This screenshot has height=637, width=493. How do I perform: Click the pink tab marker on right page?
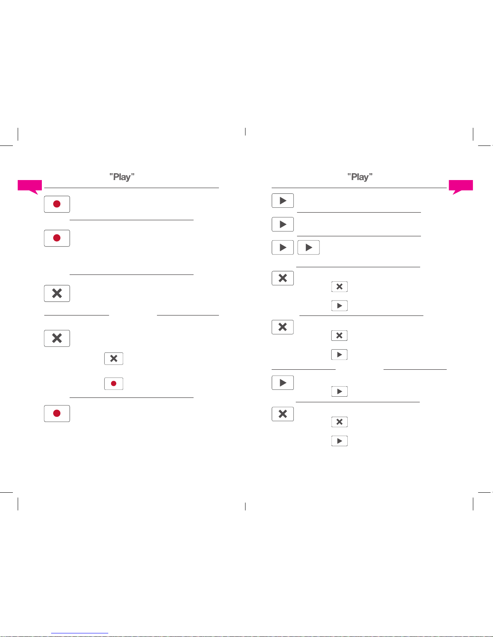coord(461,186)
